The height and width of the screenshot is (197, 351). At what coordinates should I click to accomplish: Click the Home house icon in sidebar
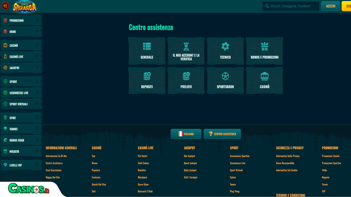[x=5, y=32]
